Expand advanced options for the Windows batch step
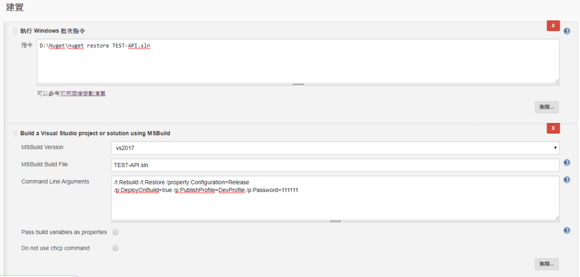This screenshot has width=580, height=277. tap(547, 107)
